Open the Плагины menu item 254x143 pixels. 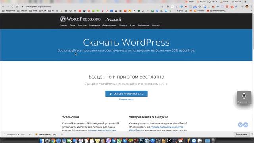pos(82,25)
